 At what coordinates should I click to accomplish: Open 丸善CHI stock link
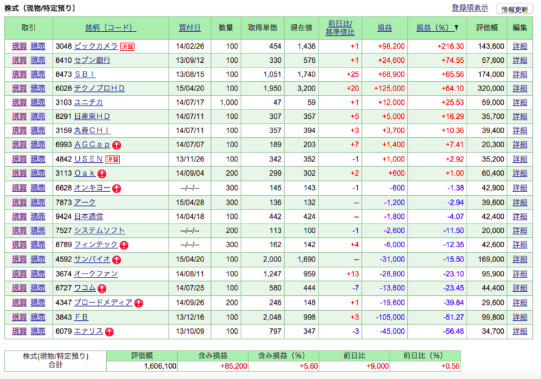point(92,130)
